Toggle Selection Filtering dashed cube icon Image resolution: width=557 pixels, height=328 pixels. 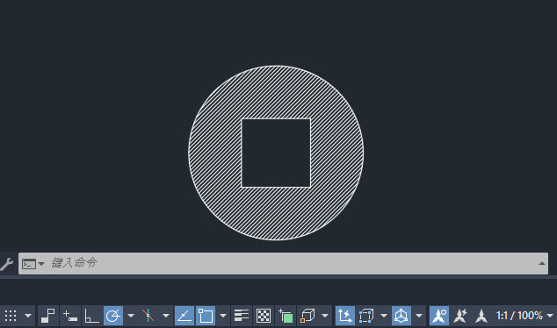[366, 316]
